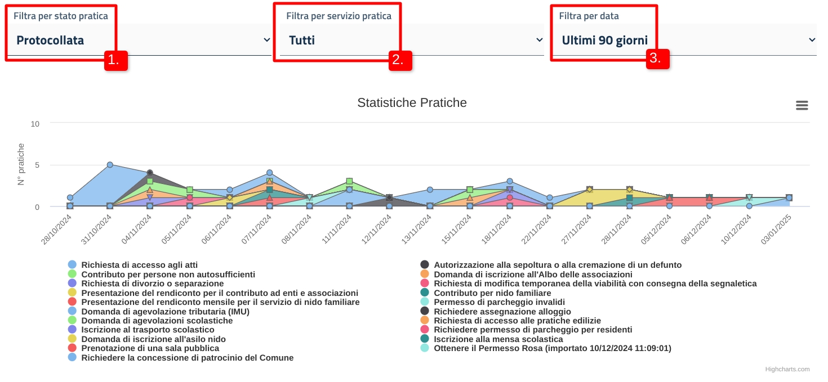Click the purple 'Iscrizione al trasporto scolastico' legend marker
Viewport: 828px width, 382px height.
(x=72, y=330)
